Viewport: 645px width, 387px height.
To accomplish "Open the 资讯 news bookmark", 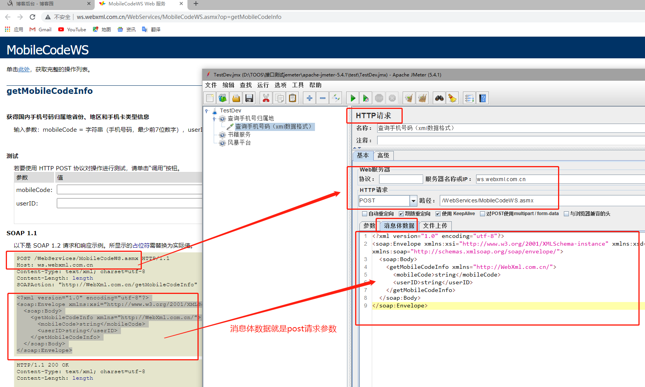I will [x=127, y=29].
